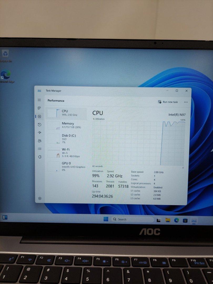Open the Processes page in sidebar
Viewport: 213px width, 284px height.
(39, 108)
